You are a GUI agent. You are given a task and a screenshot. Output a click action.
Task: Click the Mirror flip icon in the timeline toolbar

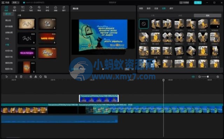click(x=36, y=77)
